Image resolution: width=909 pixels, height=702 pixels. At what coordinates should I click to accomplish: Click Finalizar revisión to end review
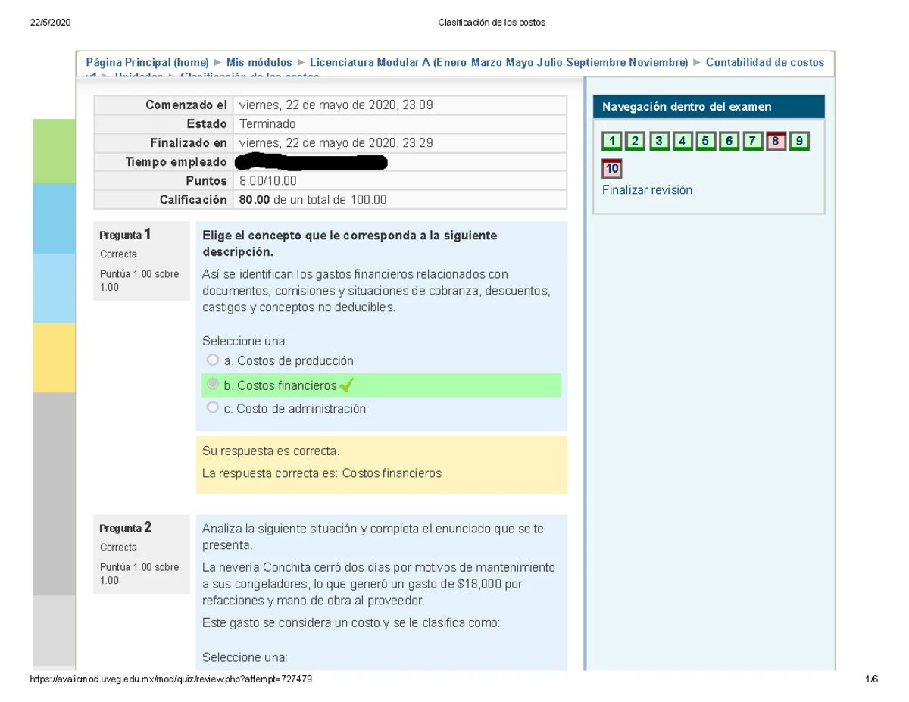pos(647,189)
